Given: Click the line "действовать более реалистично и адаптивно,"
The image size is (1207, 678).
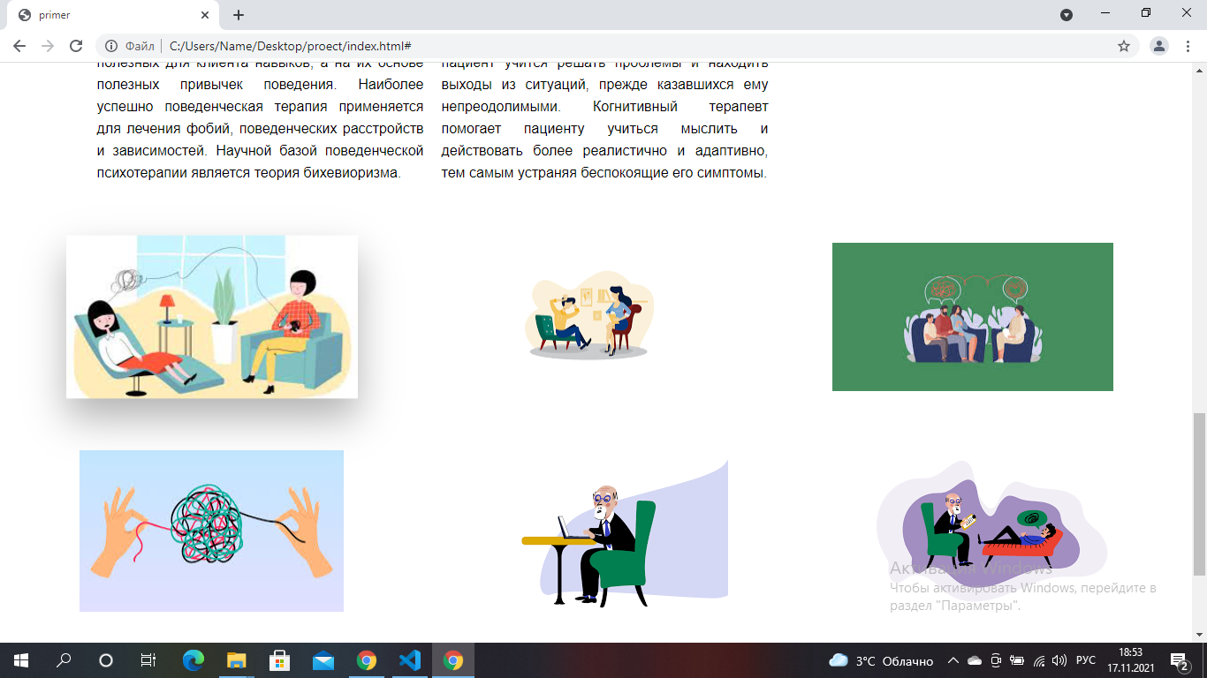Looking at the screenshot, I should tap(605, 151).
